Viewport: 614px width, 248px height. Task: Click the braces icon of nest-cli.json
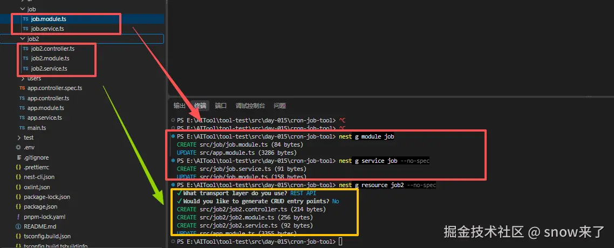[18, 177]
